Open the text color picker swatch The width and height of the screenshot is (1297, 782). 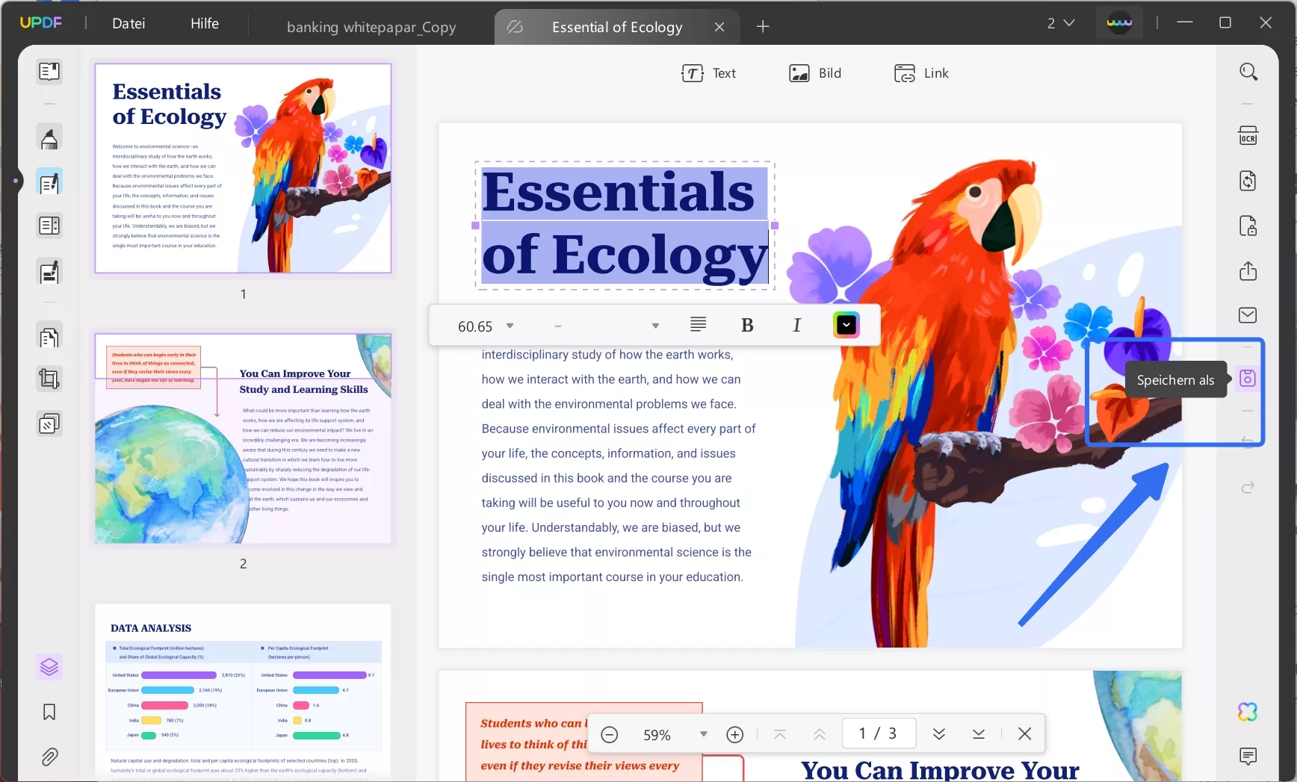[x=846, y=325]
